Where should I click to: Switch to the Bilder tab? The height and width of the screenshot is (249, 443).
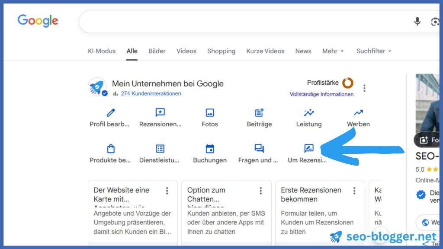click(x=157, y=51)
